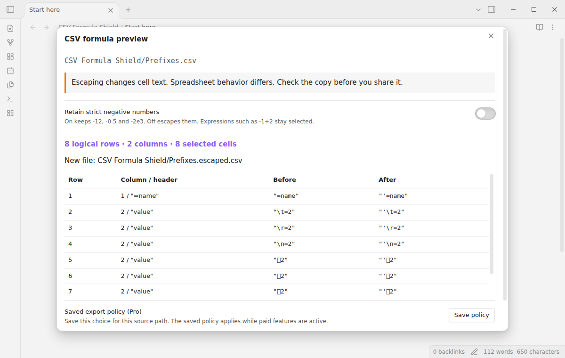565x358 pixels.
Task: Close the Start here tab
Action: (111, 10)
